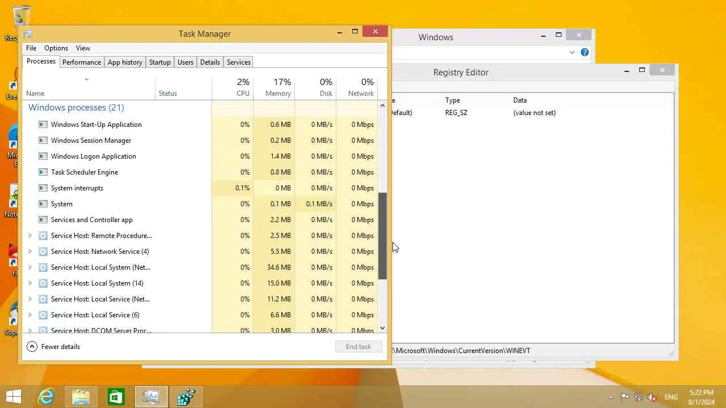Click scroll down arrow in process list
726x408 pixels.
[x=382, y=328]
